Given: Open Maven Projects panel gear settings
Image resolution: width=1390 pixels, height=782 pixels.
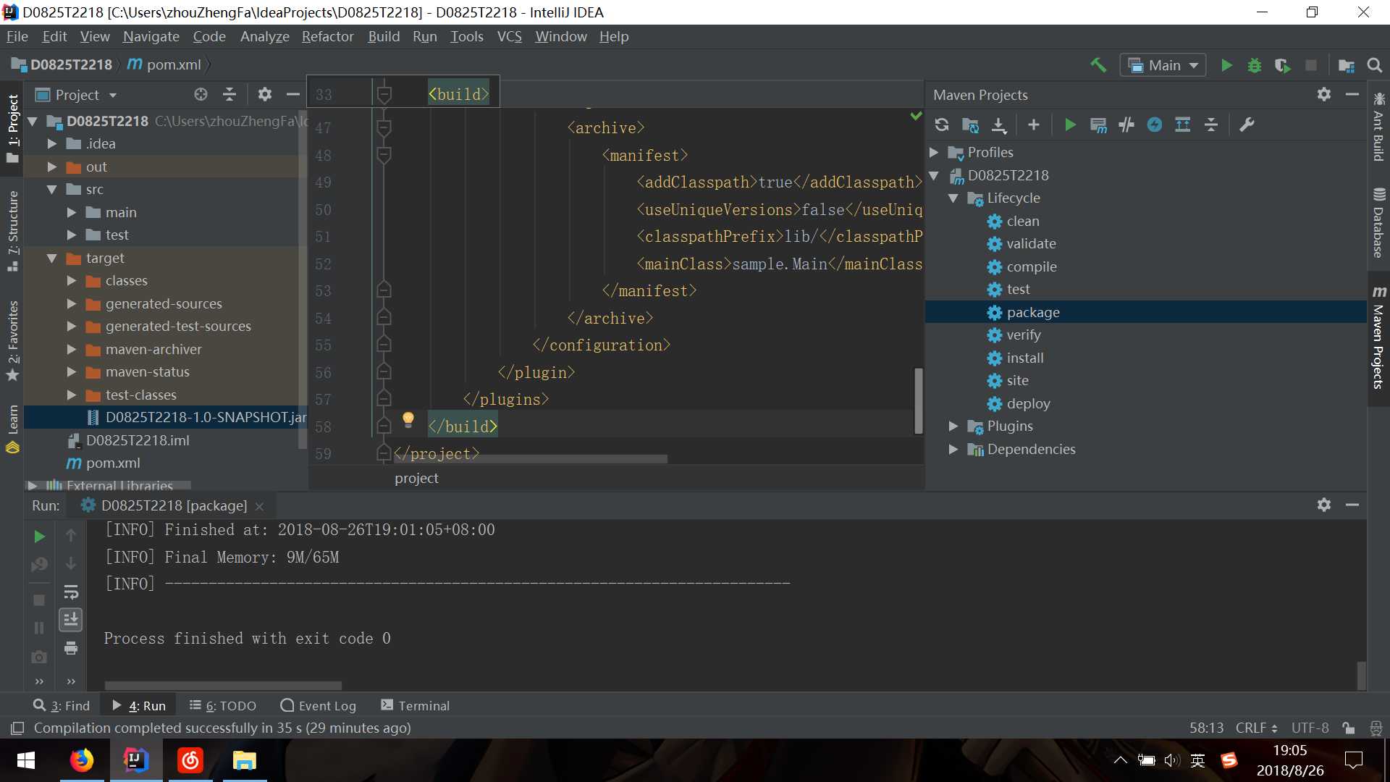Looking at the screenshot, I should (1324, 94).
